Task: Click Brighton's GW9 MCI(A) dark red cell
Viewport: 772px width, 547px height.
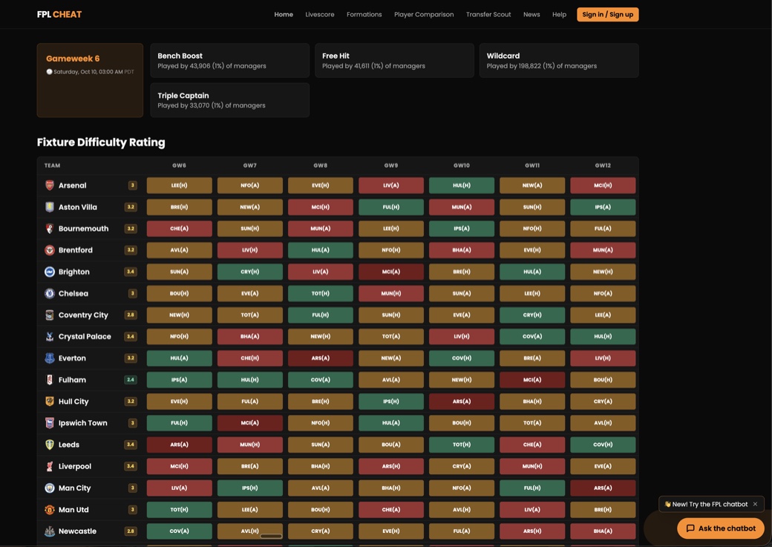Action: pyautogui.click(x=391, y=272)
